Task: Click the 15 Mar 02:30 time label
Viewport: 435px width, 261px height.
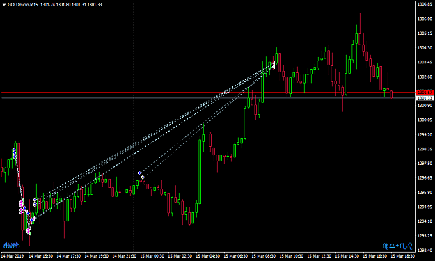Action: (x=180, y=256)
